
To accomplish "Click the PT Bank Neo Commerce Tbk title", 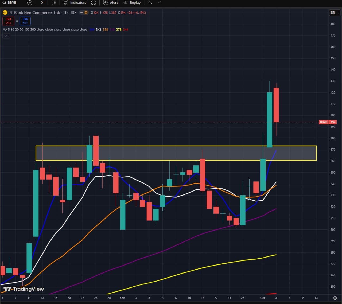I will (x=34, y=13).
